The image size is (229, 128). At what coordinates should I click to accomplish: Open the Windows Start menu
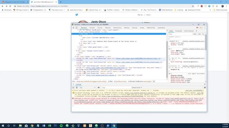click(x=3, y=126)
